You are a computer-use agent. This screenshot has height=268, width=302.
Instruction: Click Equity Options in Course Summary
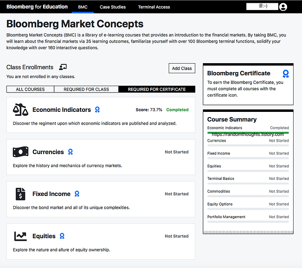(x=220, y=204)
